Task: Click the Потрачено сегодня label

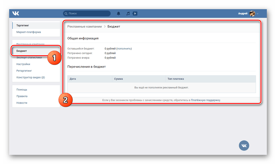Action: pos(80,53)
